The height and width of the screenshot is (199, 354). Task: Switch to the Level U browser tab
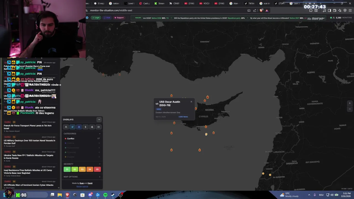click(x=129, y=4)
